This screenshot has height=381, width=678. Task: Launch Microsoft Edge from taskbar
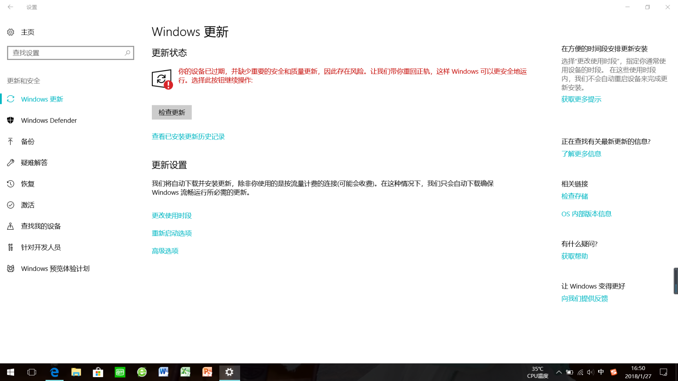[54, 372]
